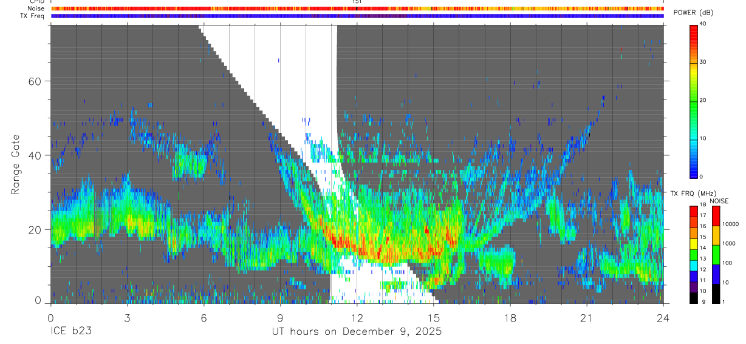The height and width of the screenshot is (344, 746).
Task: Click the 15 tick on the UT hours axis
Action: click(434, 318)
